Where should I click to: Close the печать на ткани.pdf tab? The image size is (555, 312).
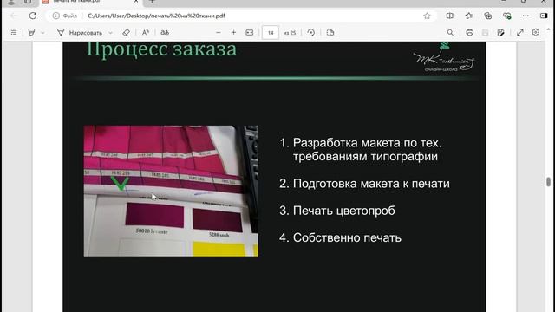pyautogui.click(x=136, y=2)
